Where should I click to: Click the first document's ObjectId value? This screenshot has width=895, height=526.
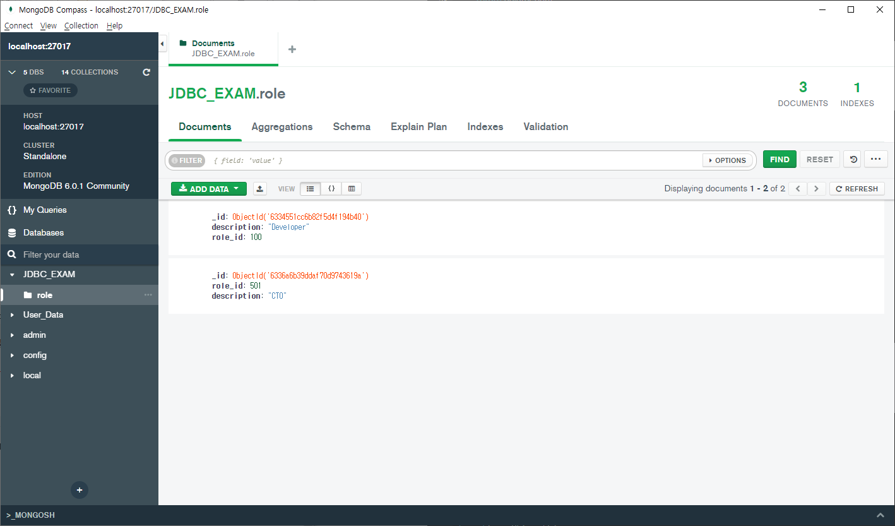300,217
